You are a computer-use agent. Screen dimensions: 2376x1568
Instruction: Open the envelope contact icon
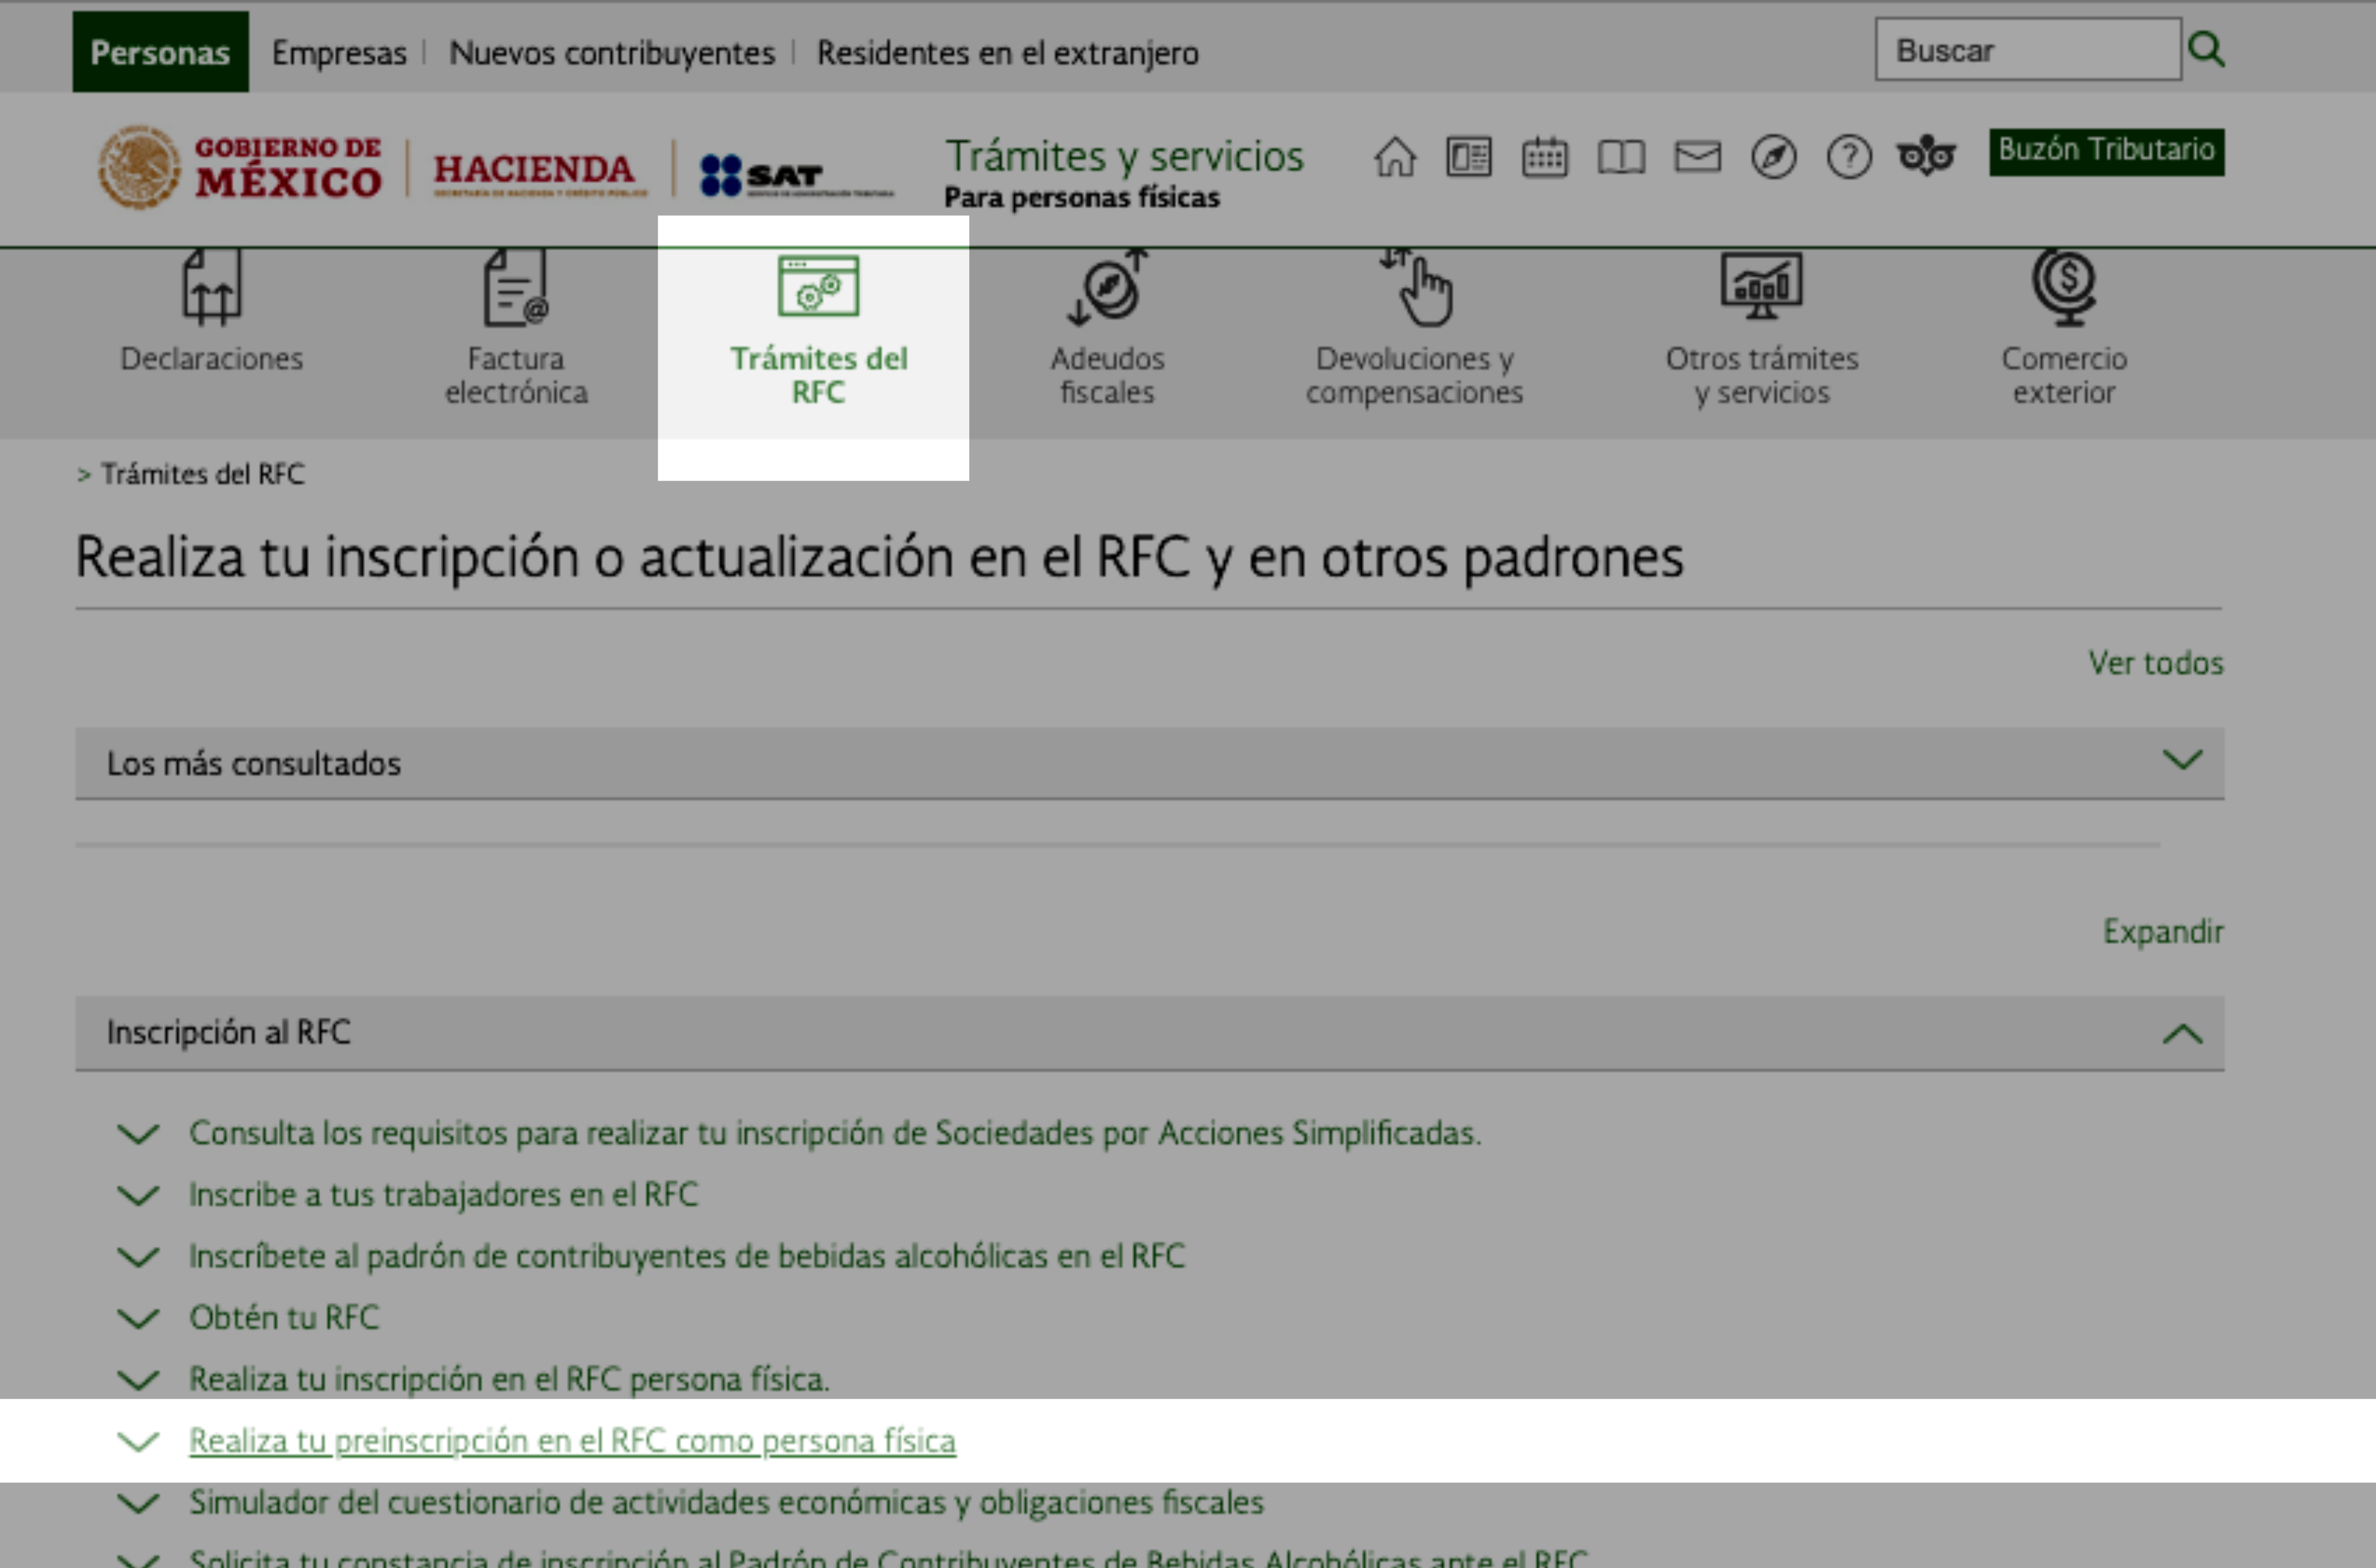click(x=1697, y=157)
